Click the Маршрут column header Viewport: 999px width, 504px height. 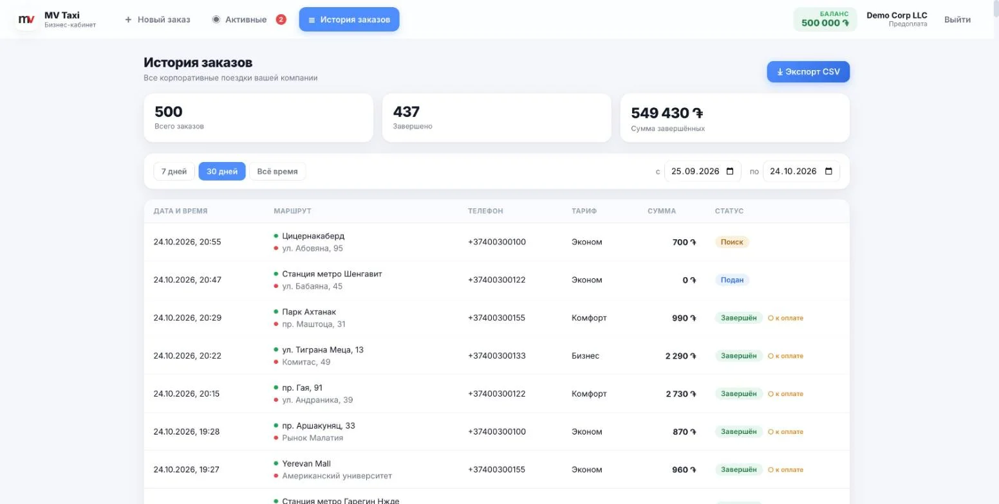pos(292,211)
